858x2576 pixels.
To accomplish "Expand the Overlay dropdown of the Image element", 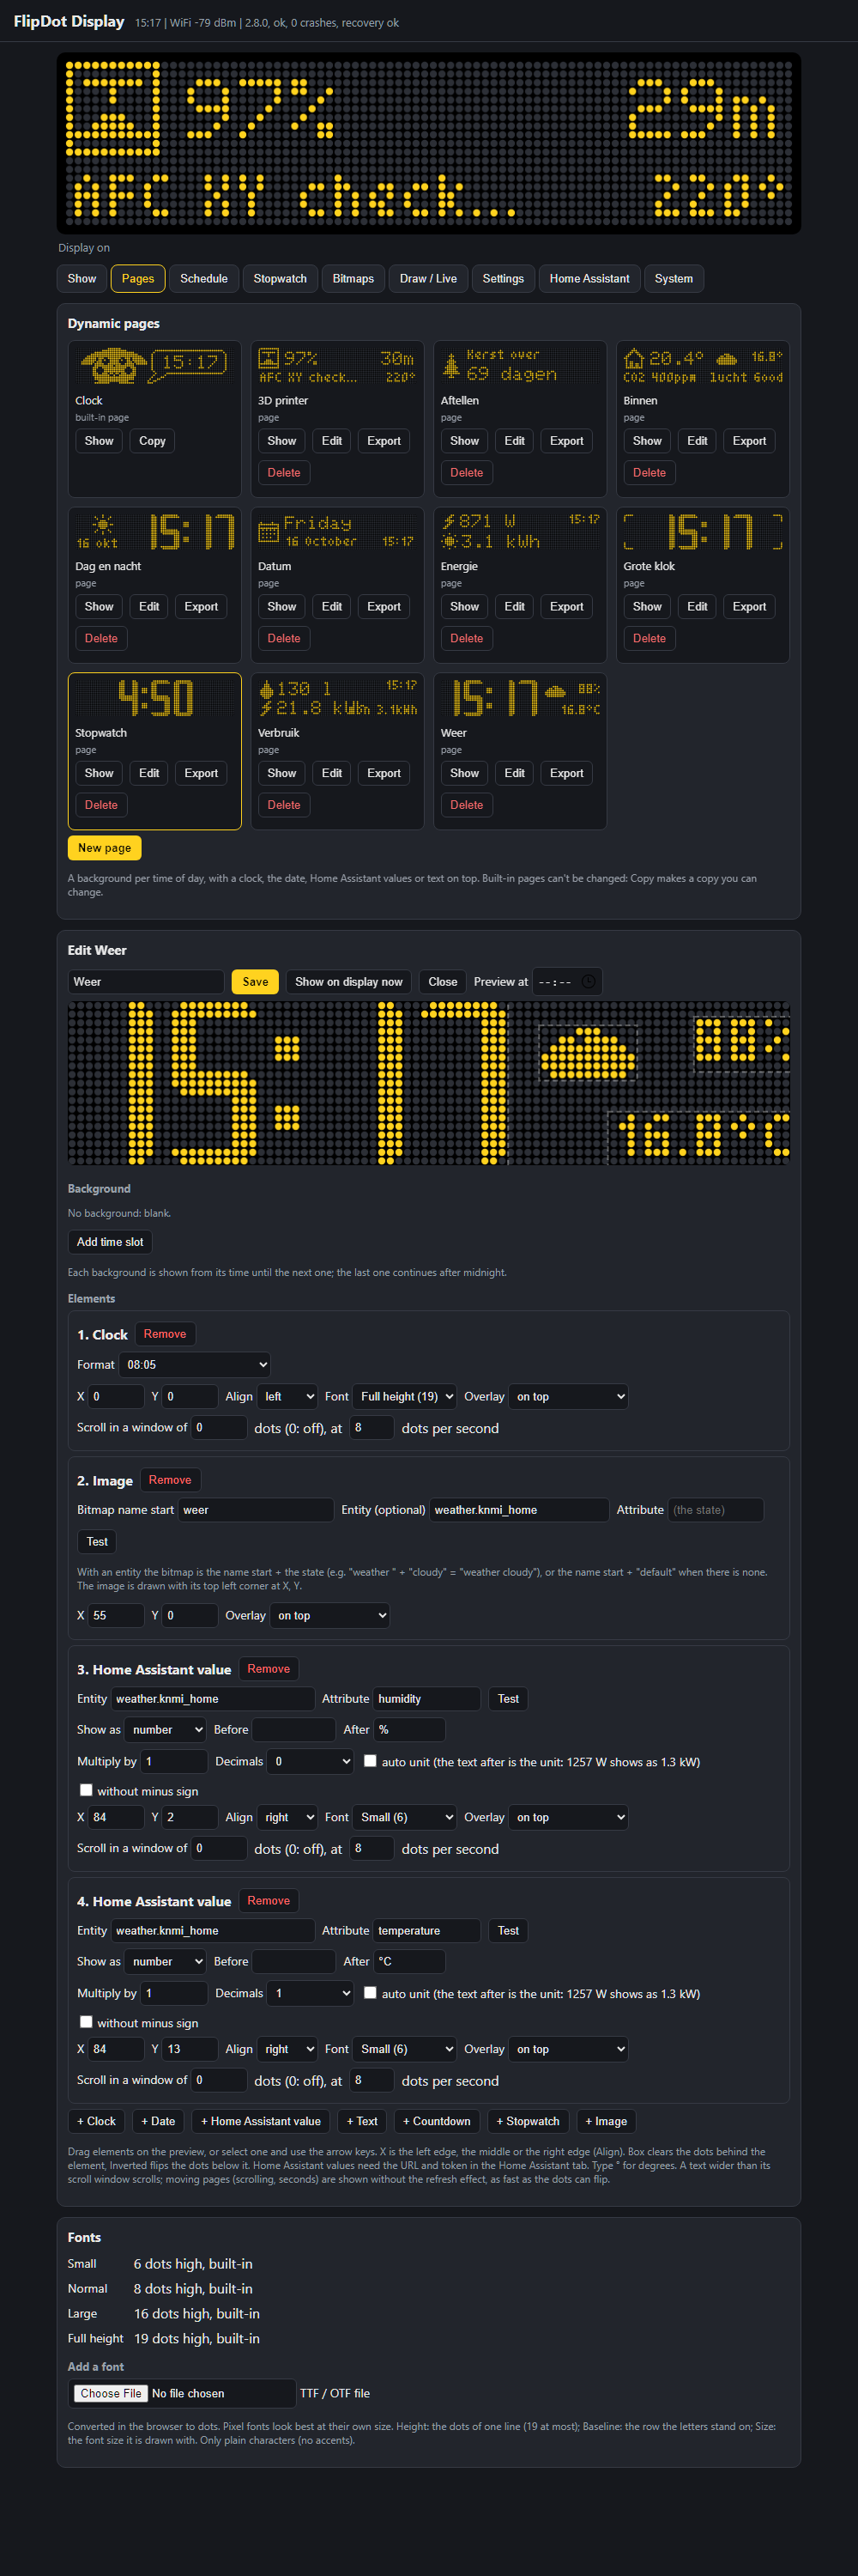I will 329,1616.
